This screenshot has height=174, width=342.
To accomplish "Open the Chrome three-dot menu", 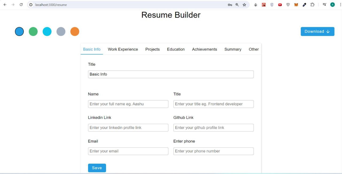I will [340, 5].
